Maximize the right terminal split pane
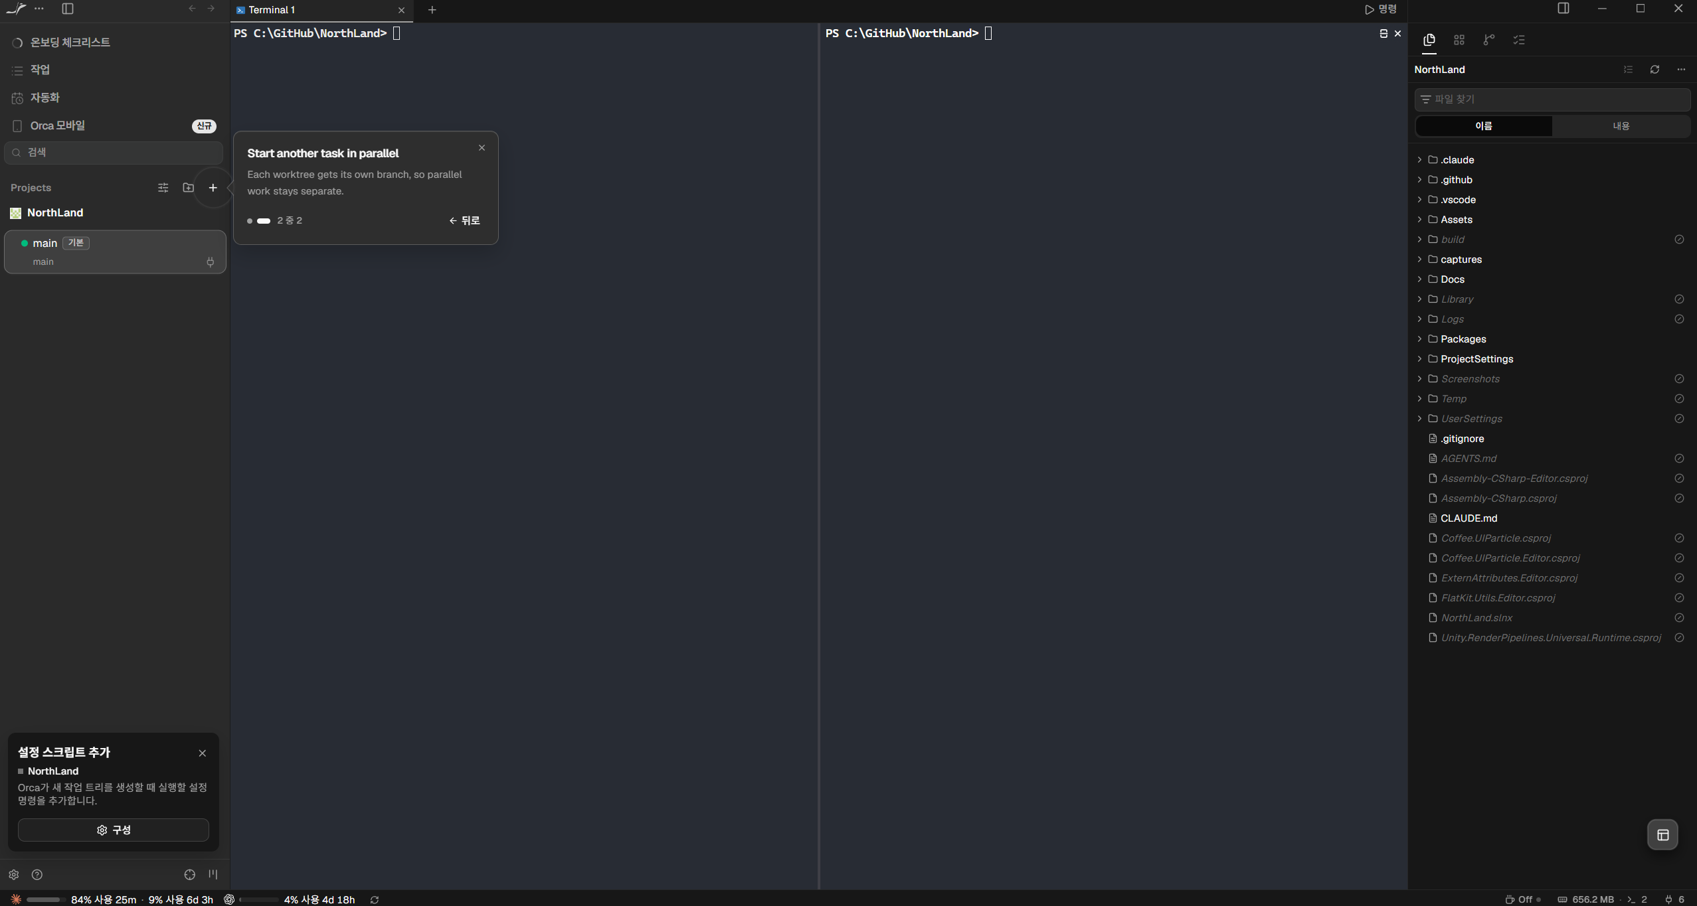1697x906 pixels. tap(1384, 33)
